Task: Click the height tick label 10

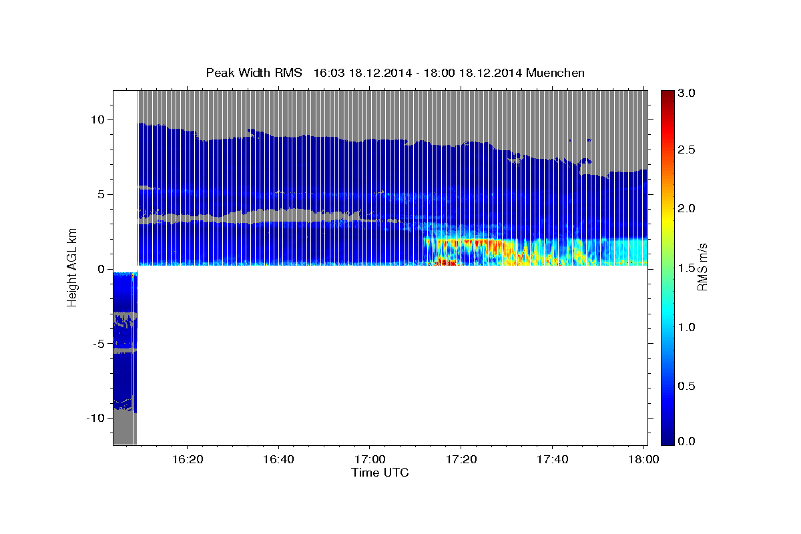Action: point(99,120)
